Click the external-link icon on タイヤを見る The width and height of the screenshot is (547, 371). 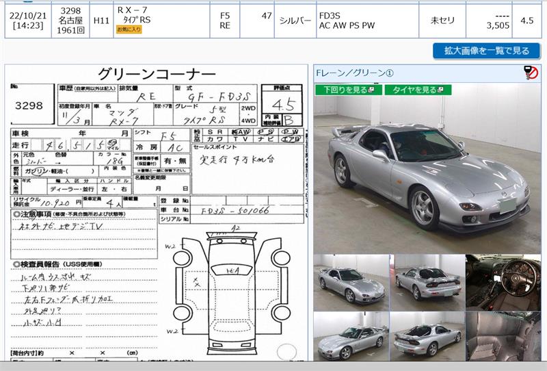[x=440, y=90]
